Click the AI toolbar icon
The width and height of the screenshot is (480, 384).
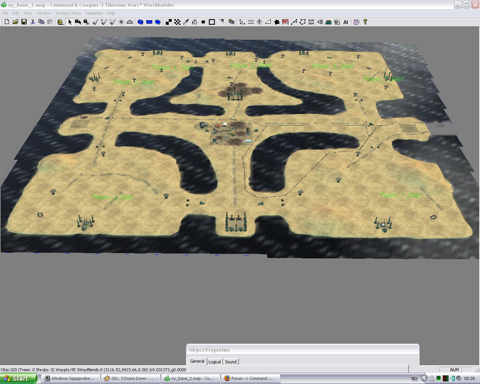[346, 22]
